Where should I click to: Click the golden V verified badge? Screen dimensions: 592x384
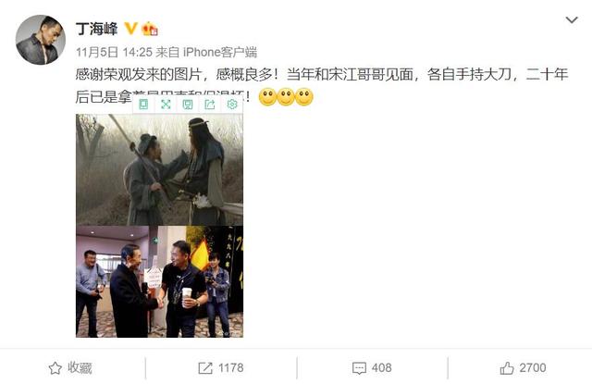(131, 29)
